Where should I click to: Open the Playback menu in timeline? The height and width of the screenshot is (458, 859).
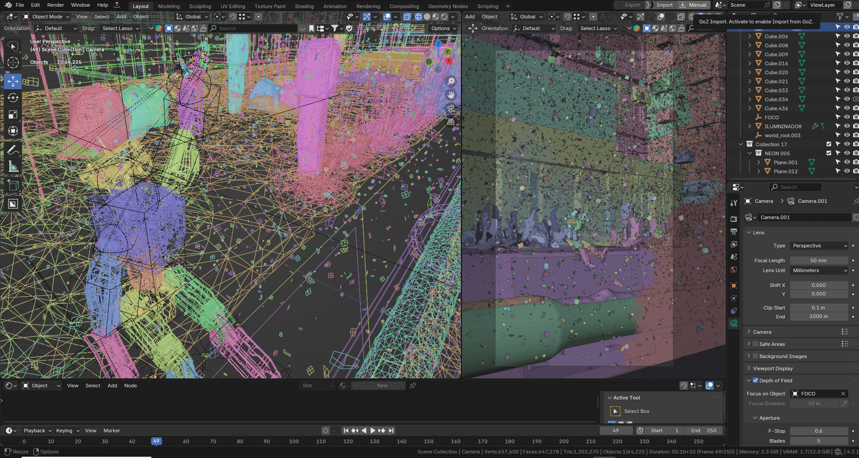click(37, 431)
